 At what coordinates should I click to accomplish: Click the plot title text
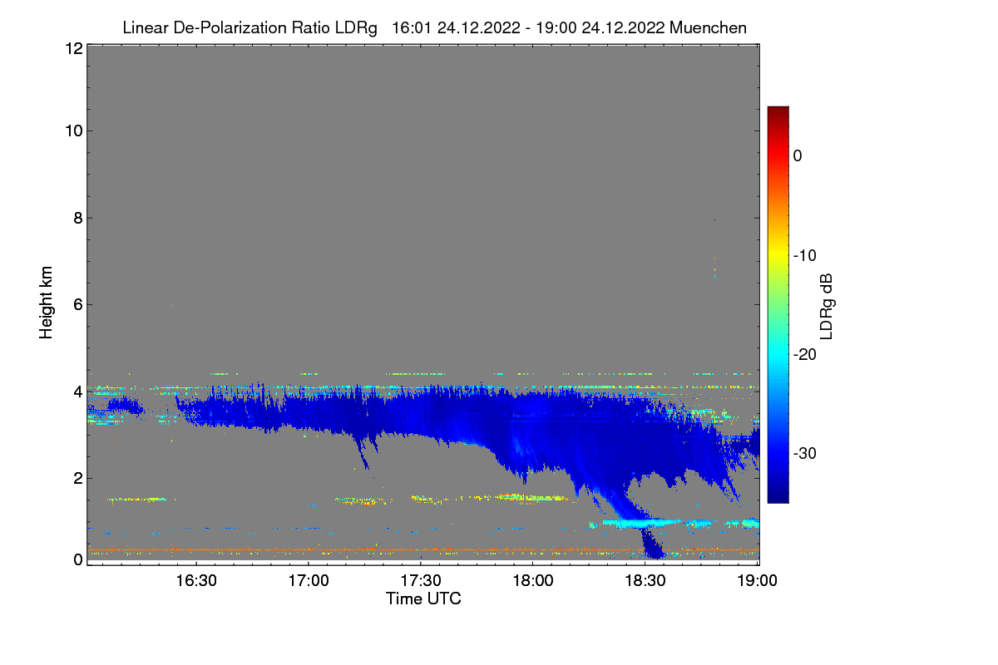[x=434, y=27]
